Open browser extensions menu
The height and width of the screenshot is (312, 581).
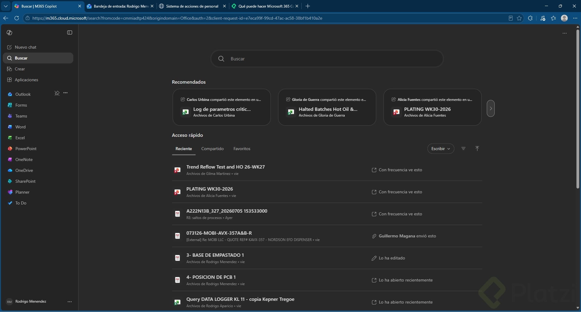pyautogui.click(x=530, y=18)
